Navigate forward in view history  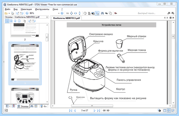[x=108, y=110]
